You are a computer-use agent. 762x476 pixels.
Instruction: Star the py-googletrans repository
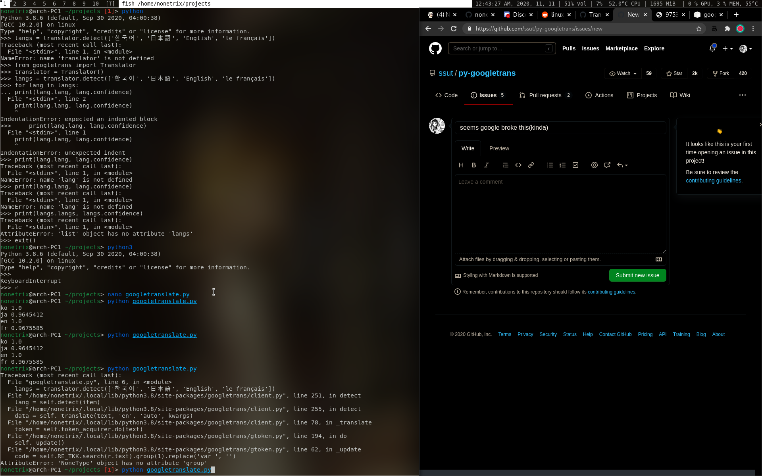(x=674, y=74)
